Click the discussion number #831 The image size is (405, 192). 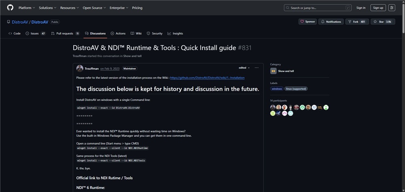pos(244,48)
